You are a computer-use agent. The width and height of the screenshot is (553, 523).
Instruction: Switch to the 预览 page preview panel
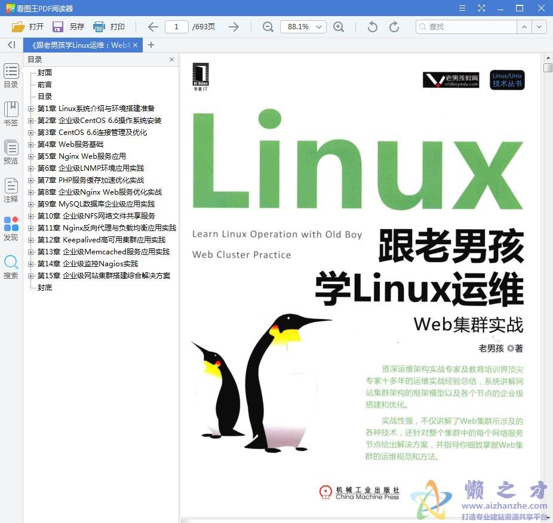click(x=11, y=150)
